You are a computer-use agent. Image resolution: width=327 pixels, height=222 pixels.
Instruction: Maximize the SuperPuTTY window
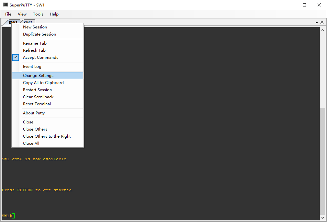point(304,5)
